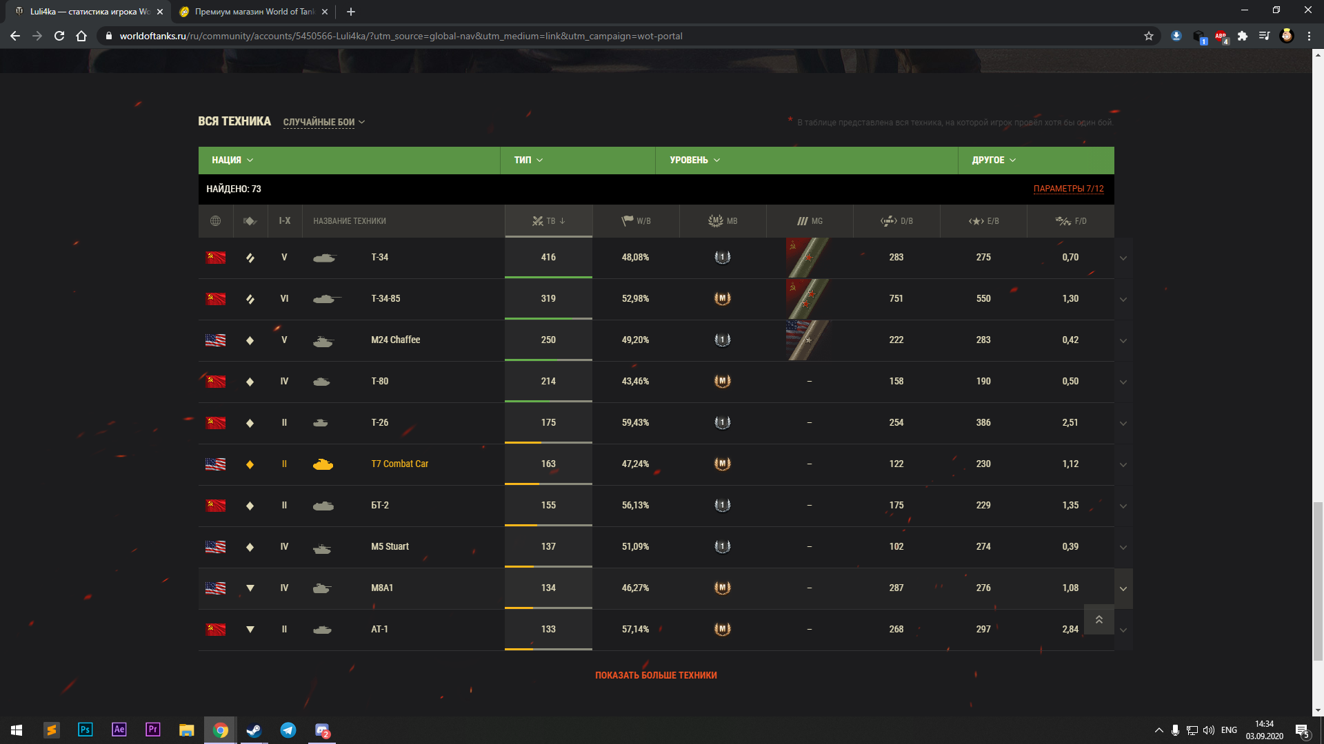Screen dimensions: 1324x744
Task: Sort by experience per battle E/B column
Action: pyautogui.click(x=983, y=221)
